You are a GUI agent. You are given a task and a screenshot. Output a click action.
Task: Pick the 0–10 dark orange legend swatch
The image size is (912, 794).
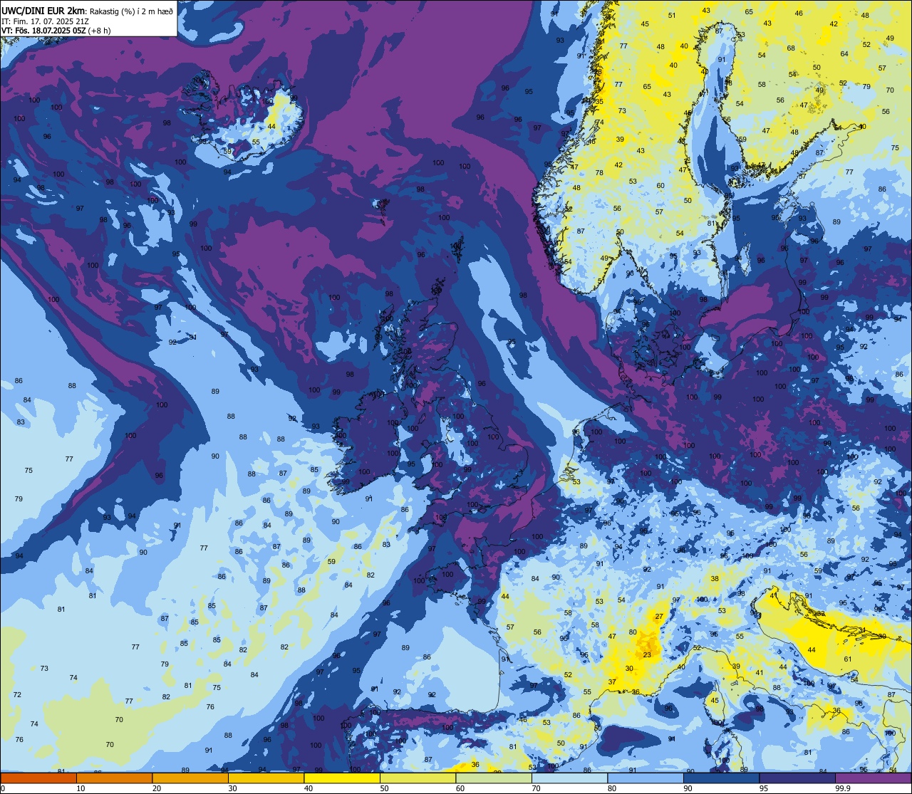(x=38, y=778)
